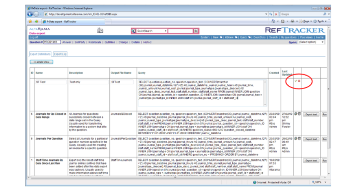This screenshot has height=193, width=356.
Task: Click the Google search magnifier icon
Action: [324, 14]
